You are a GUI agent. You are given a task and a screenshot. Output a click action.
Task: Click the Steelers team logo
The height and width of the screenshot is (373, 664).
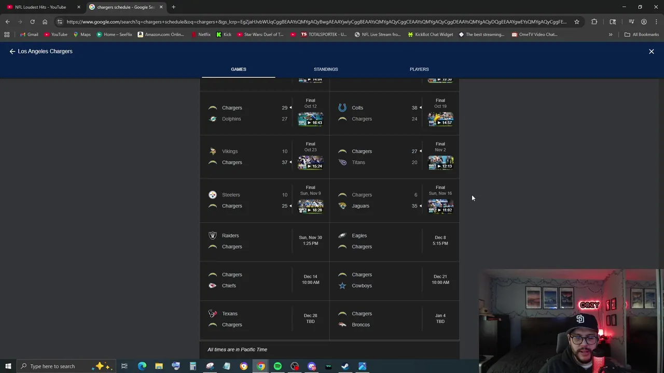click(x=212, y=195)
